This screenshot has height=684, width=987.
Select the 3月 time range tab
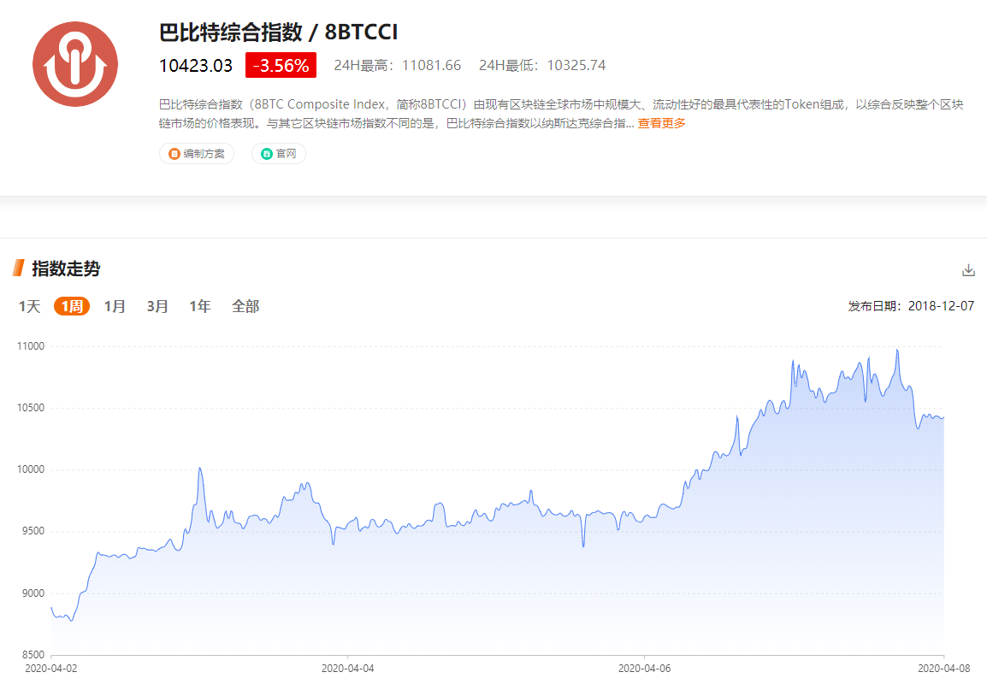157,306
